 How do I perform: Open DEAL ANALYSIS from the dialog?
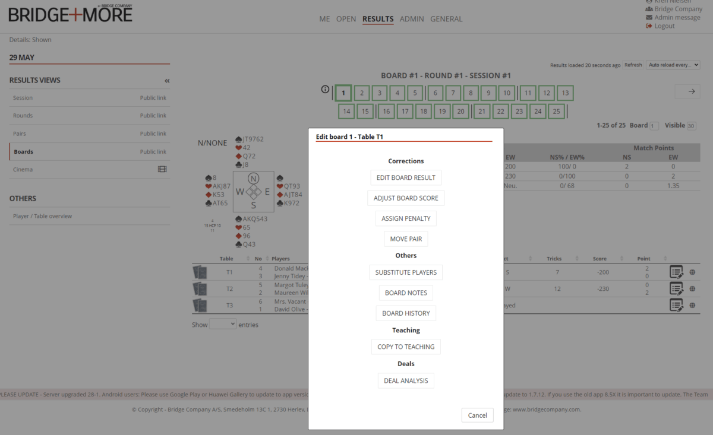click(406, 380)
